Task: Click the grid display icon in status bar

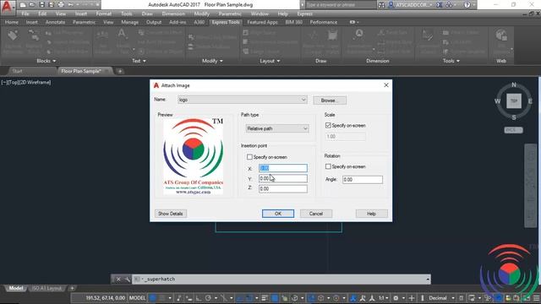Action: [x=153, y=298]
